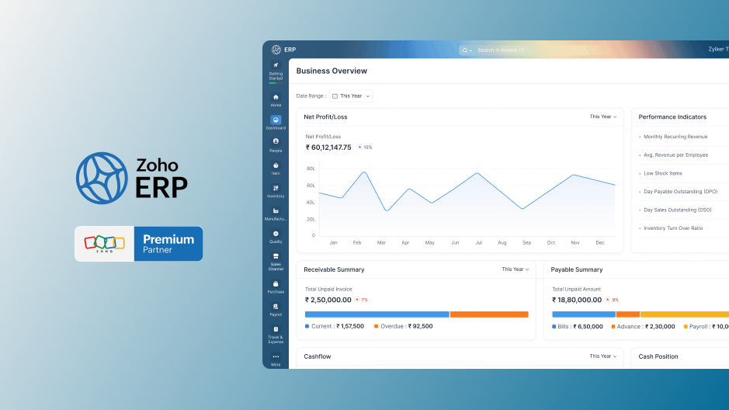Screen dimensions: 729x410
Task: Click the Advance legend ₹ 2,30,000
Action: tap(643, 326)
